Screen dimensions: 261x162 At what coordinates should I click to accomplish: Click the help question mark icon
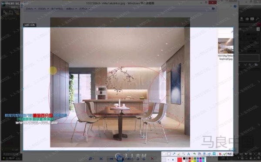pyautogui.click(x=213, y=9)
